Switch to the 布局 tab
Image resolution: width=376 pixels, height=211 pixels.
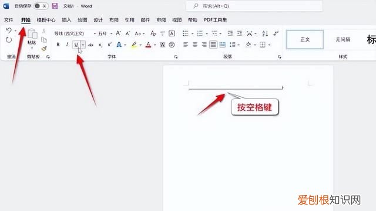click(113, 20)
